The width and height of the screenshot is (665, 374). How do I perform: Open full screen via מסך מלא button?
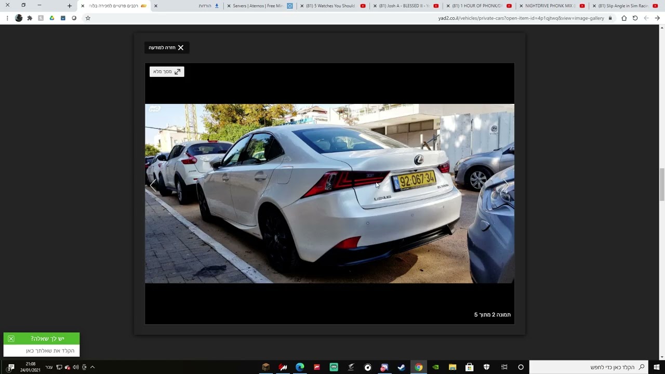tap(167, 72)
